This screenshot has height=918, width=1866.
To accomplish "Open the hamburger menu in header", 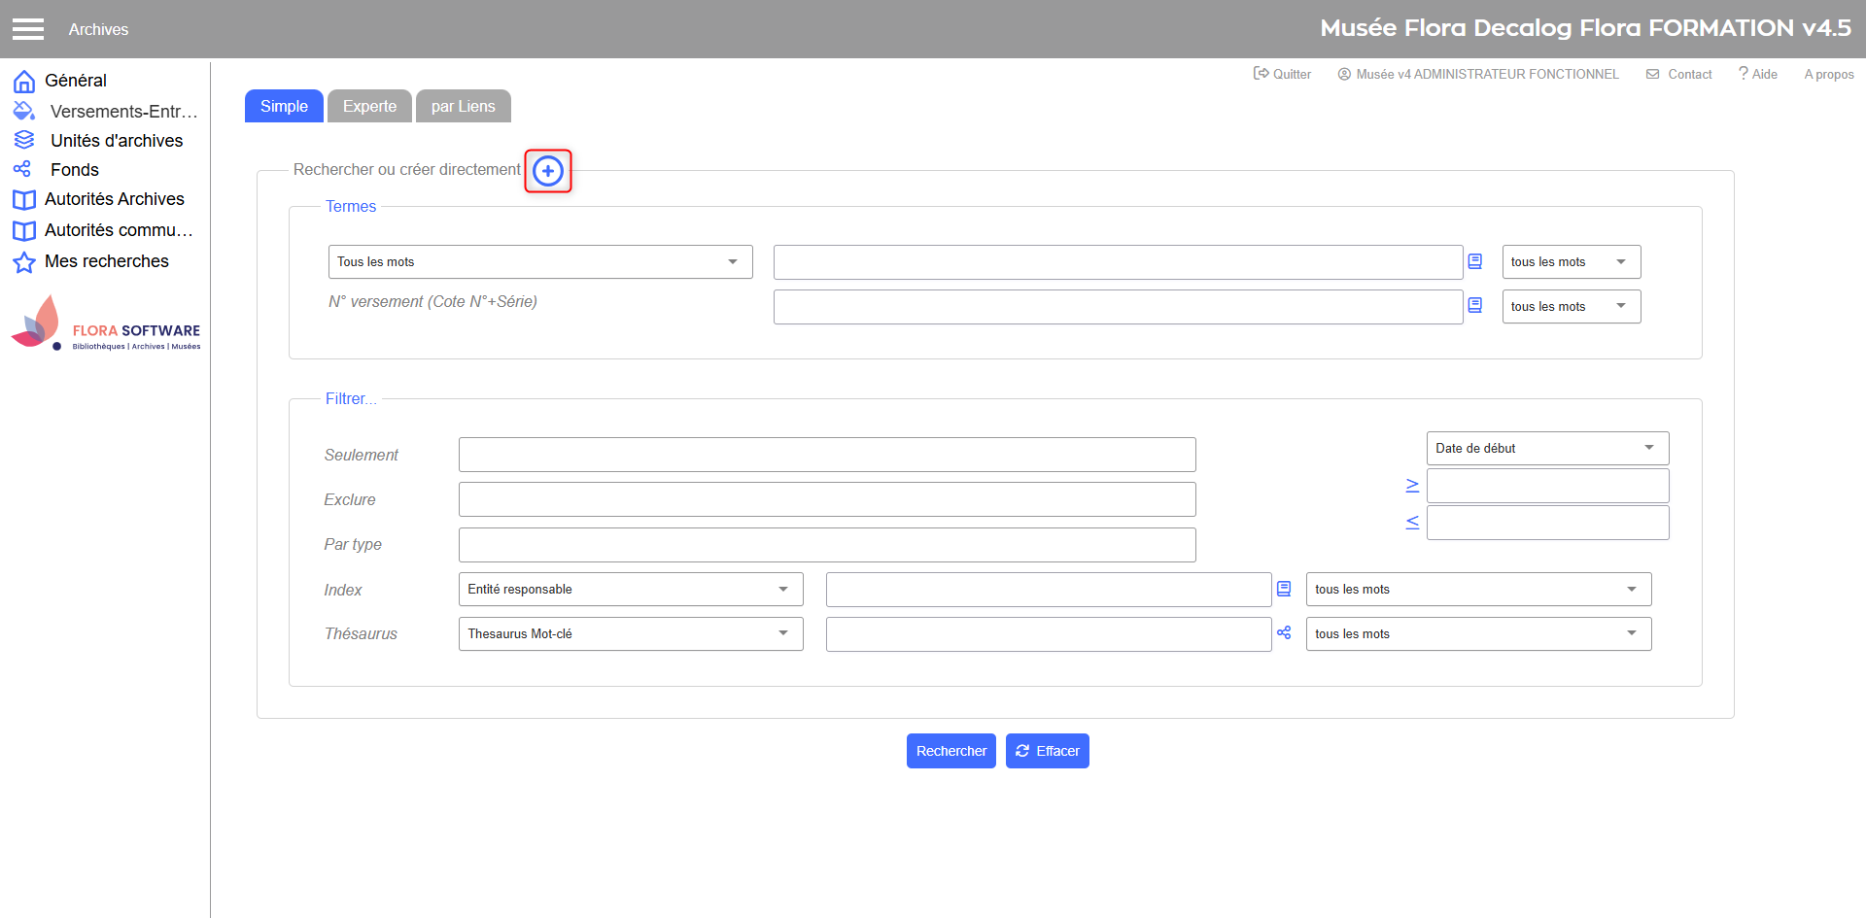I will pos(28,29).
